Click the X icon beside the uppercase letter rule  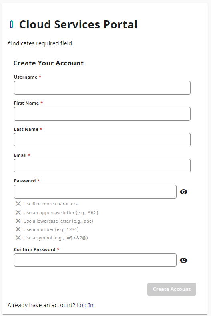(x=18, y=212)
